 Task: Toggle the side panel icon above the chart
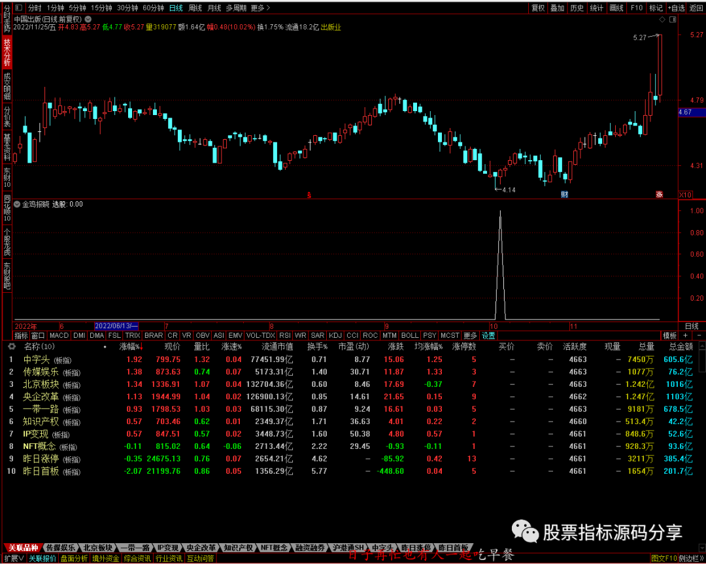point(673,20)
